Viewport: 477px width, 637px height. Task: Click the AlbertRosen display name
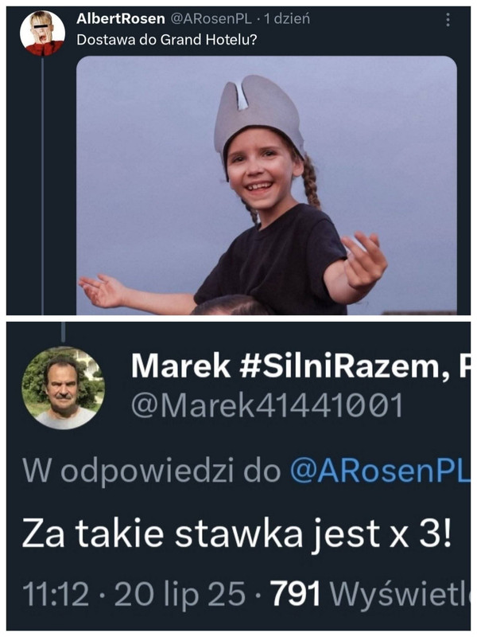121,18
